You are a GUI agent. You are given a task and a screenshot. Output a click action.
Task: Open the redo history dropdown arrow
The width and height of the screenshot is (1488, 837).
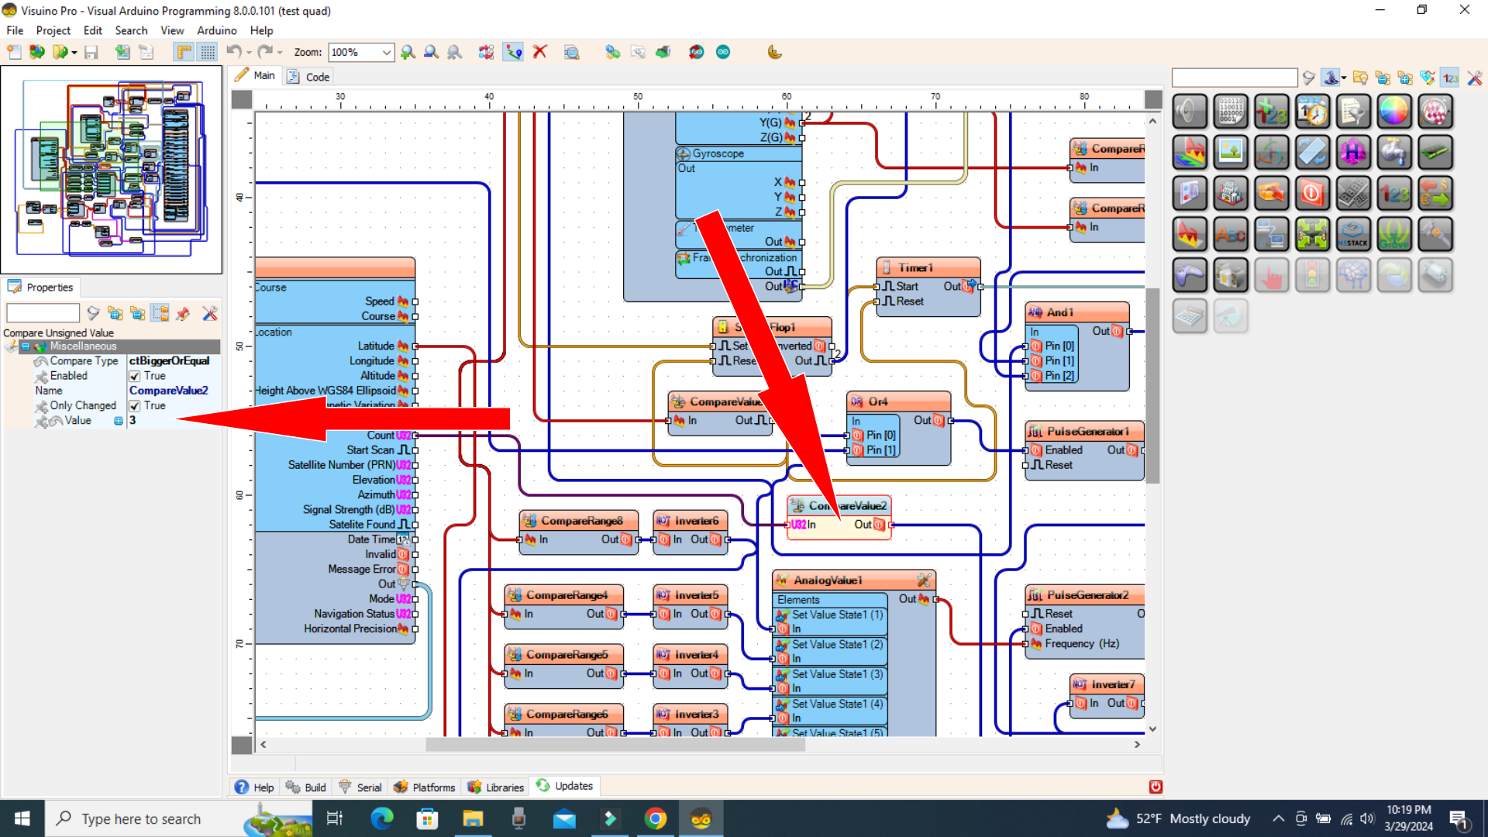click(x=280, y=53)
